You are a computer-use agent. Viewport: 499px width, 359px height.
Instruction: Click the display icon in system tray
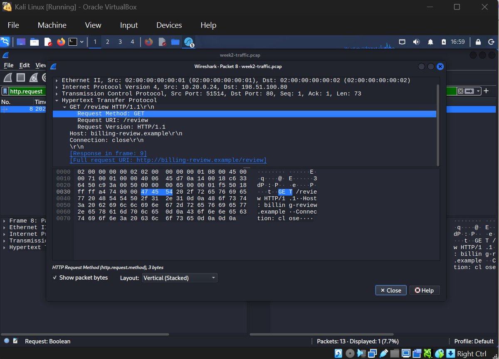click(402, 42)
